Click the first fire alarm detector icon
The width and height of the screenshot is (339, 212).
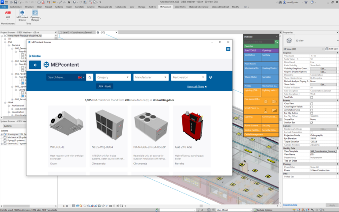click(265, 102)
